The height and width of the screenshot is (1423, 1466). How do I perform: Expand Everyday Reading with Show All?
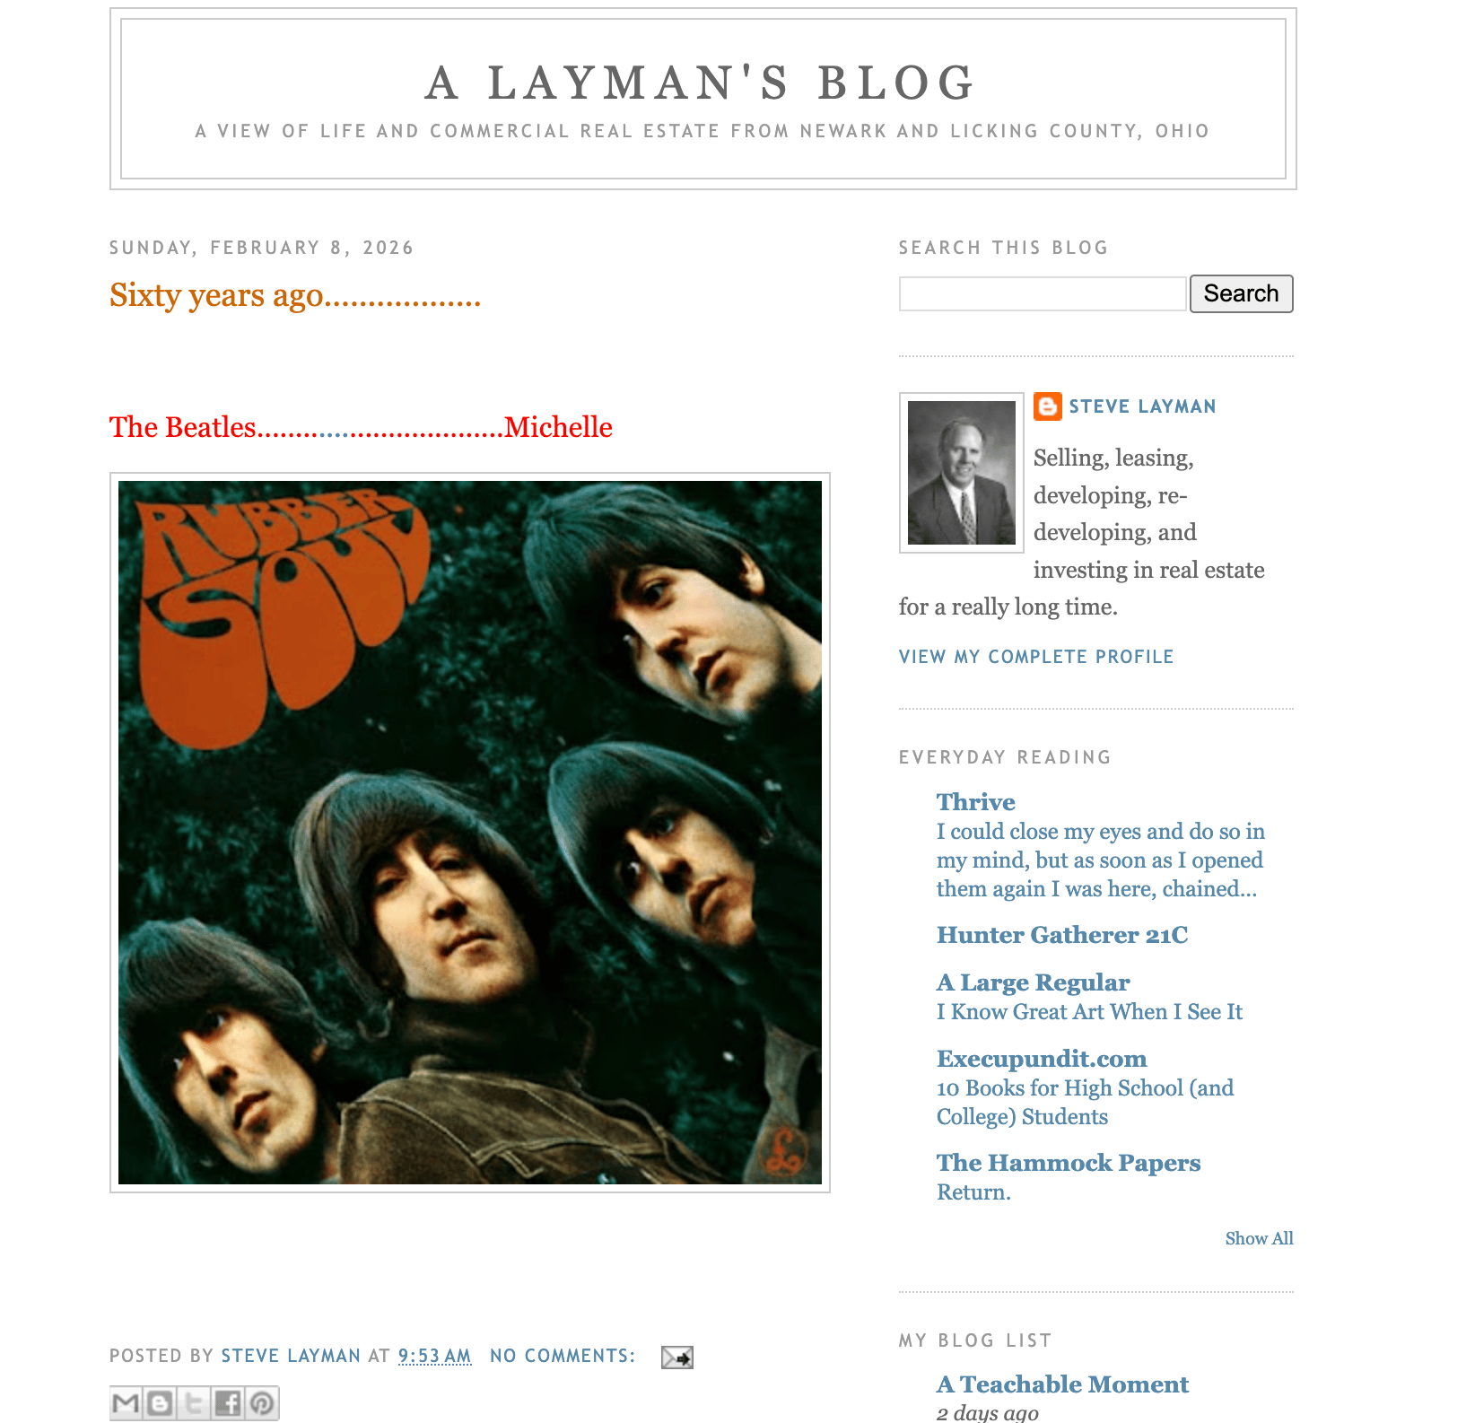click(x=1259, y=1238)
